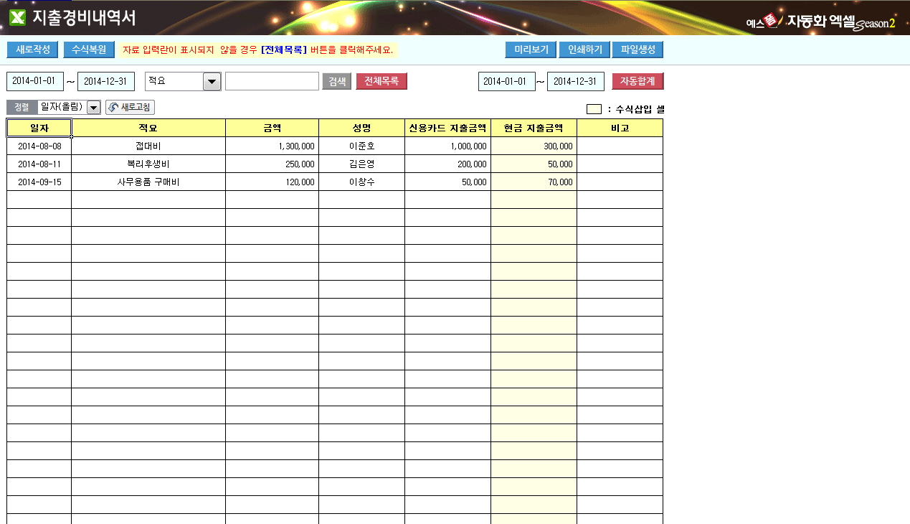Open the 일자(올림) sort dropdown arrow
This screenshot has height=524, width=910.
(93, 108)
